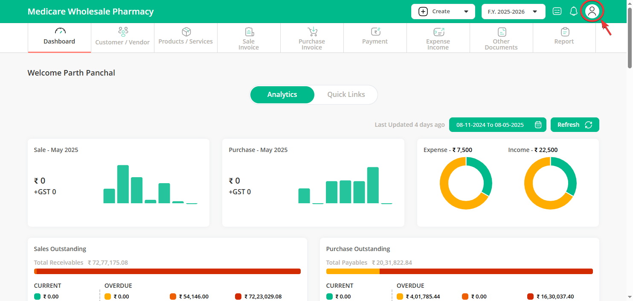633x301 pixels.
Task: Select the Dashboard tab
Action: tap(59, 38)
